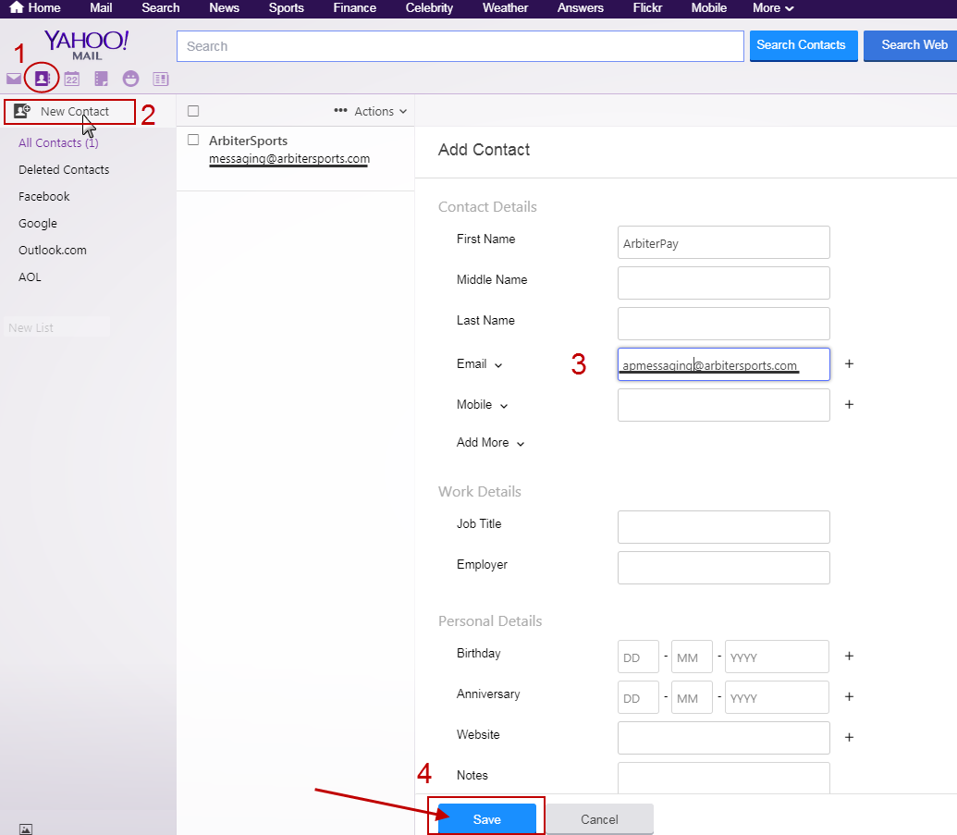The width and height of the screenshot is (957, 835).
Task: Click the Home house icon
Action: tap(17, 7)
